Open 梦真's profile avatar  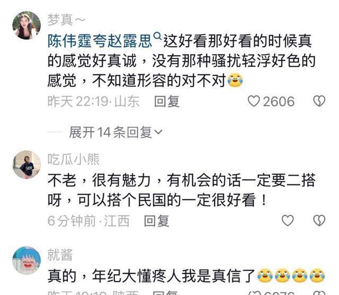(26, 25)
